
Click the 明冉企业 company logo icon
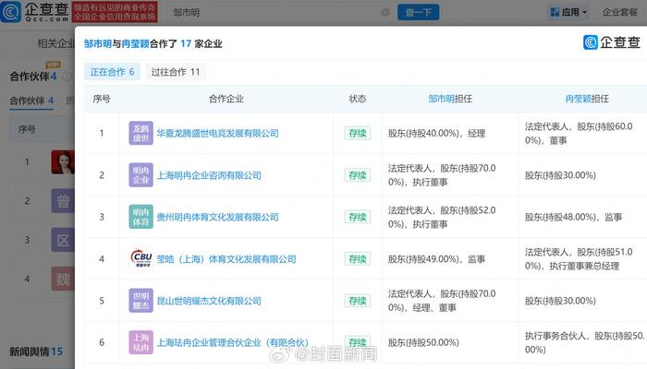click(x=140, y=175)
